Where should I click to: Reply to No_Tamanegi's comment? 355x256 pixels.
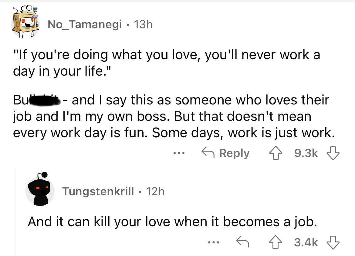pyautogui.click(x=225, y=153)
